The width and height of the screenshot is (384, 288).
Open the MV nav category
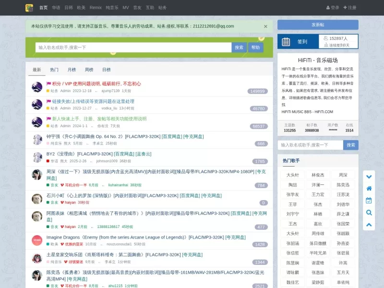coord(126,8)
